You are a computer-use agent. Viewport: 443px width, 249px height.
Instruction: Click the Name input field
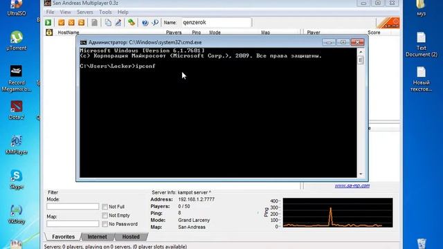coord(216,23)
